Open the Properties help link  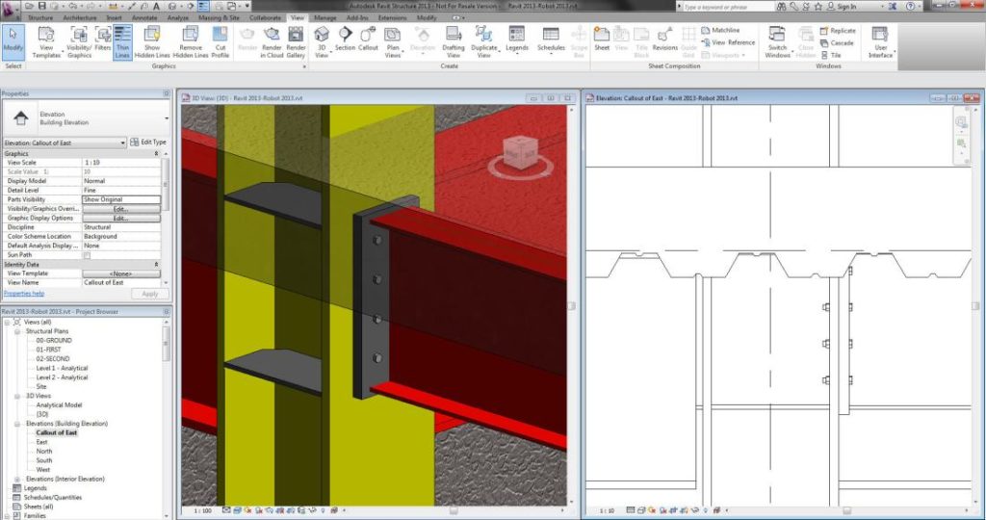pyautogui.click(x=23, y=294)
